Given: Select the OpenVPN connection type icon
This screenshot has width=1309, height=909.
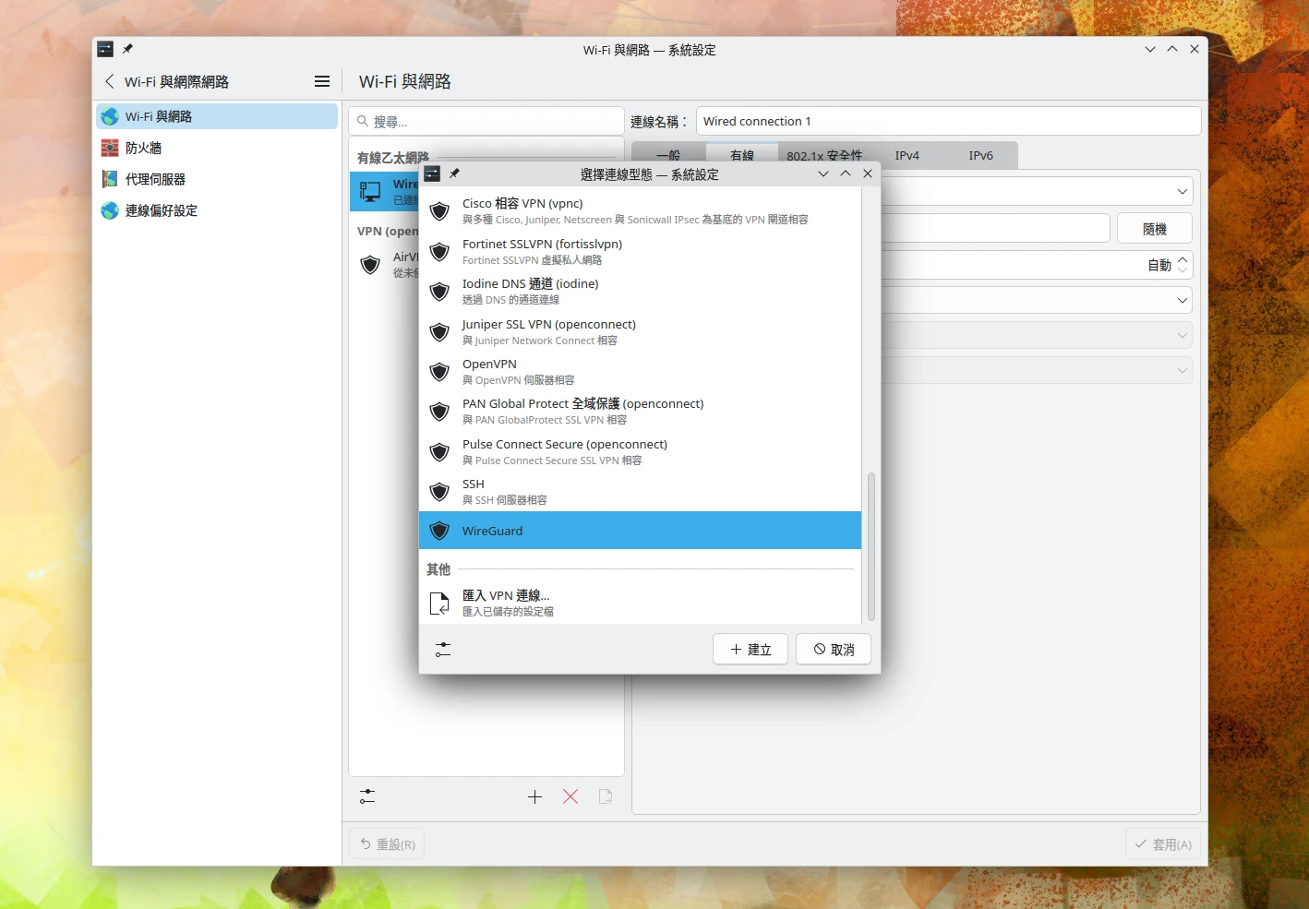Looking at the screenshot, I should coord(439,372).
